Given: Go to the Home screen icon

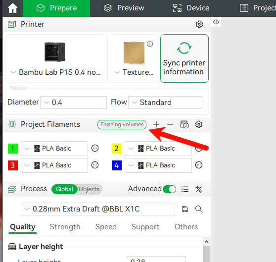Looking at the screenshot, I should coord(13,8).
